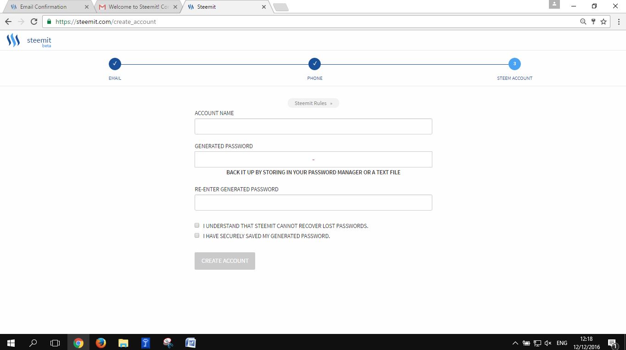Expand the hidden system tray icons chevron

point(515,343)
